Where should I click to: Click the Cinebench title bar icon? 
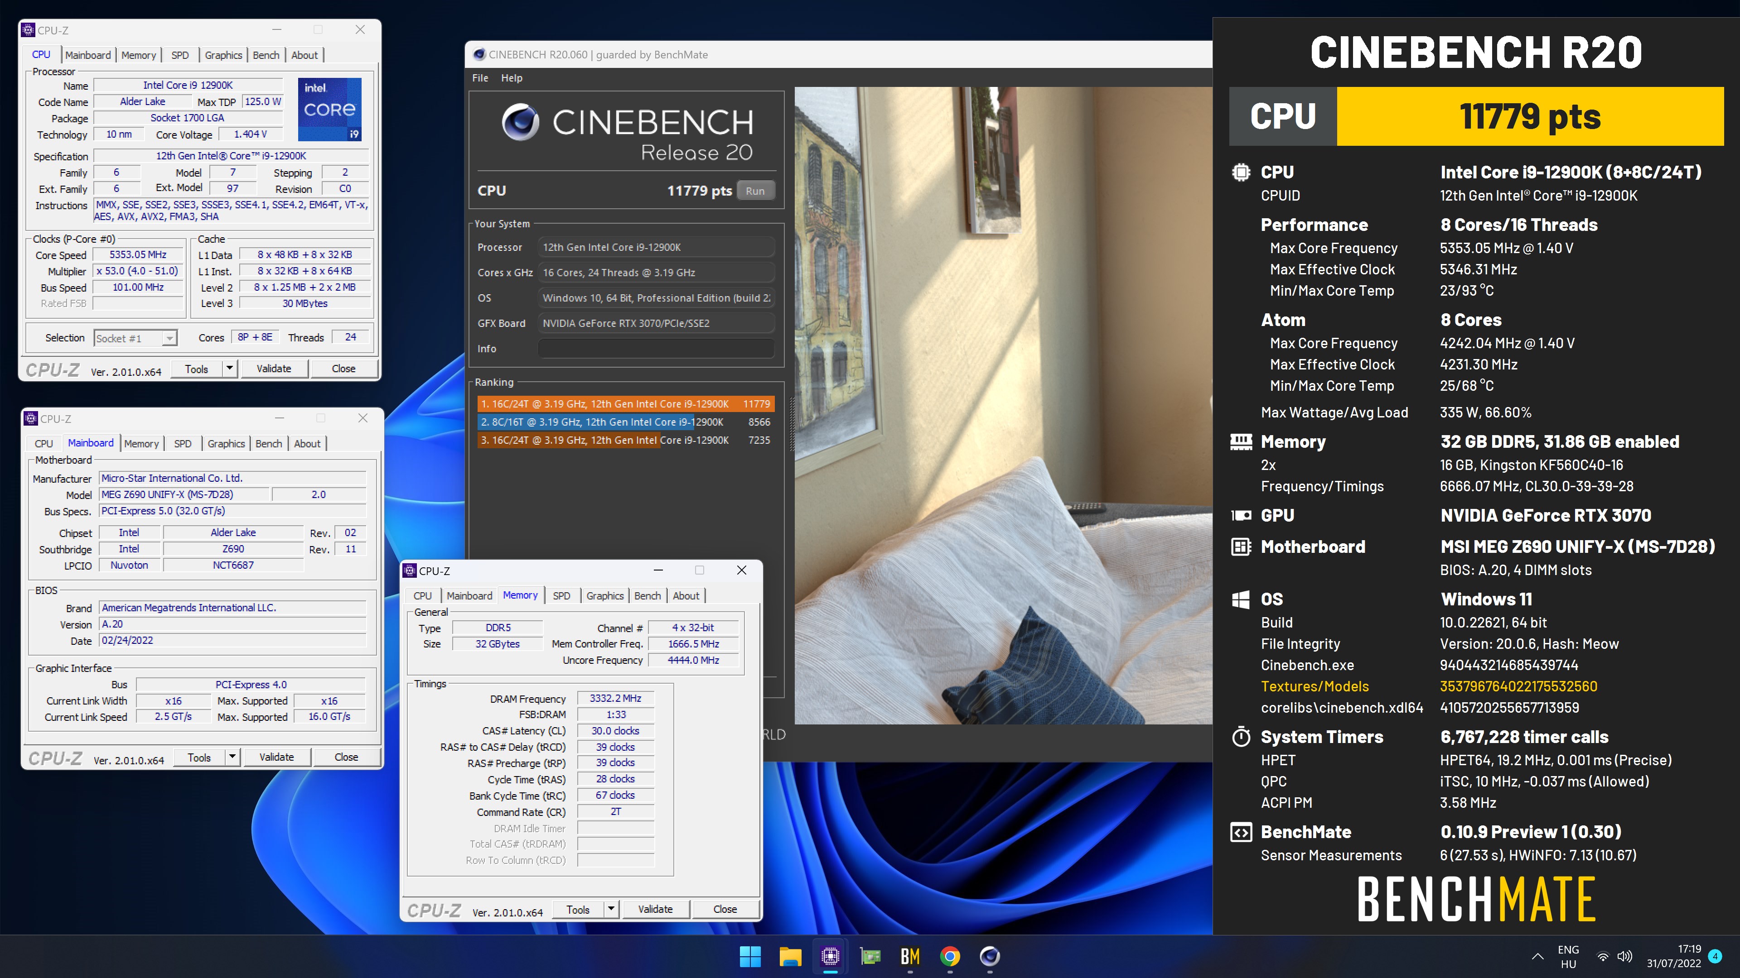coord(479,55)
